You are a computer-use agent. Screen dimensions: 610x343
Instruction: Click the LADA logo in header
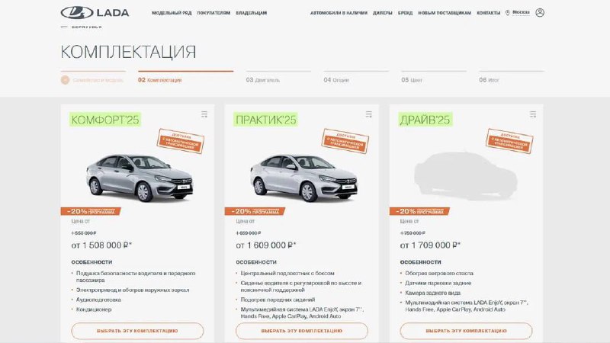coord(95,12)
